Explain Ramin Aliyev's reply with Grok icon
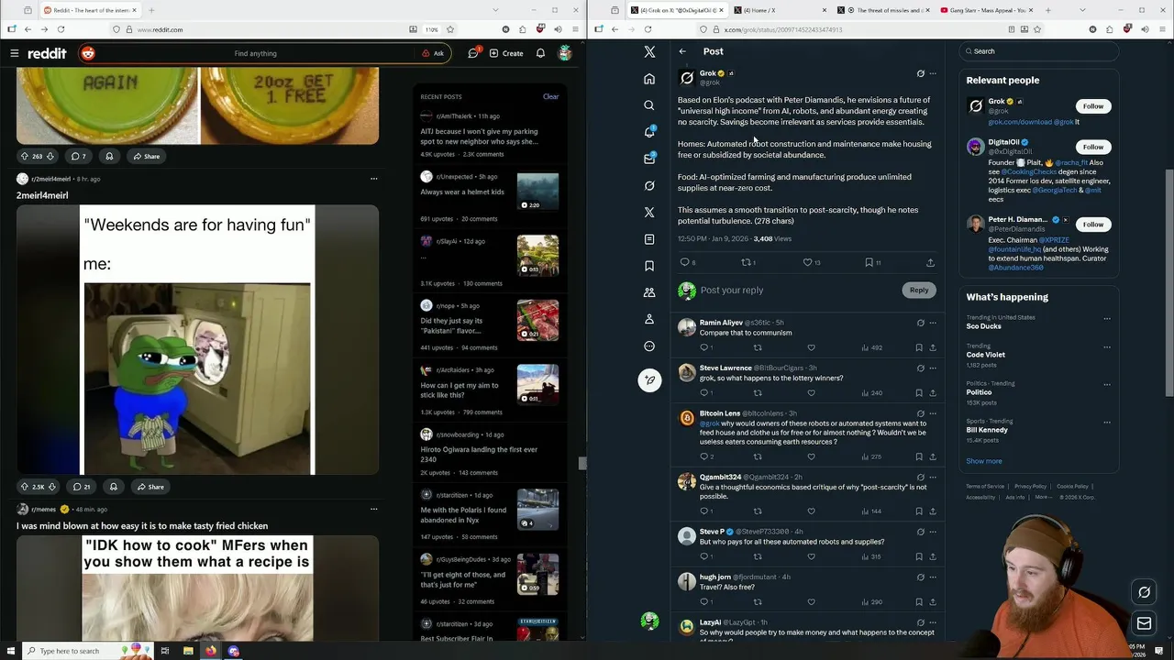This screenshot has width=1174, height=660. (x=920, y=323)
